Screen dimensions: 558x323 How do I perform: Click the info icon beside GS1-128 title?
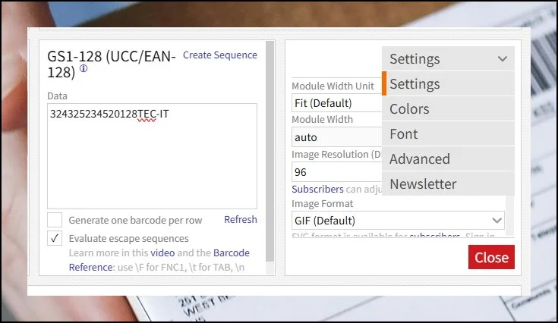(84, 68)
